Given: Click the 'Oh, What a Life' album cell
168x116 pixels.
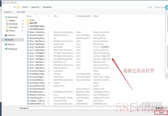Looking at the screenshot, I should pyautogui.click(x=99, y=35).
